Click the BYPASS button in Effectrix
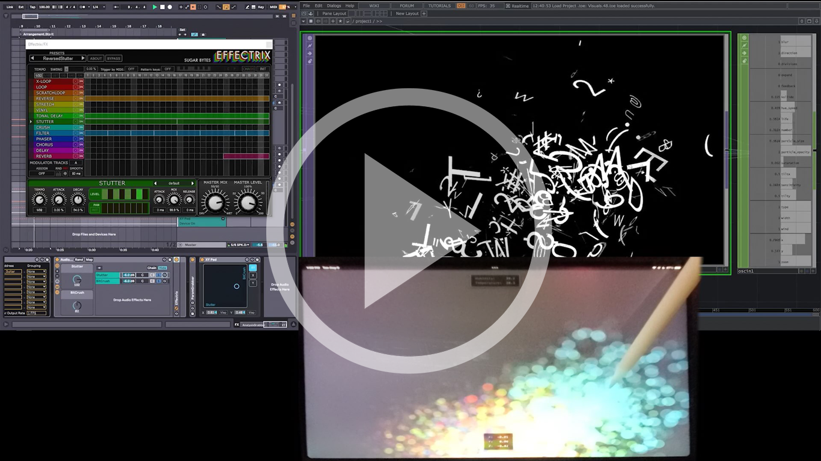This screenshot has width=821, height=461. pyautogui.click(x=114, y=58)
